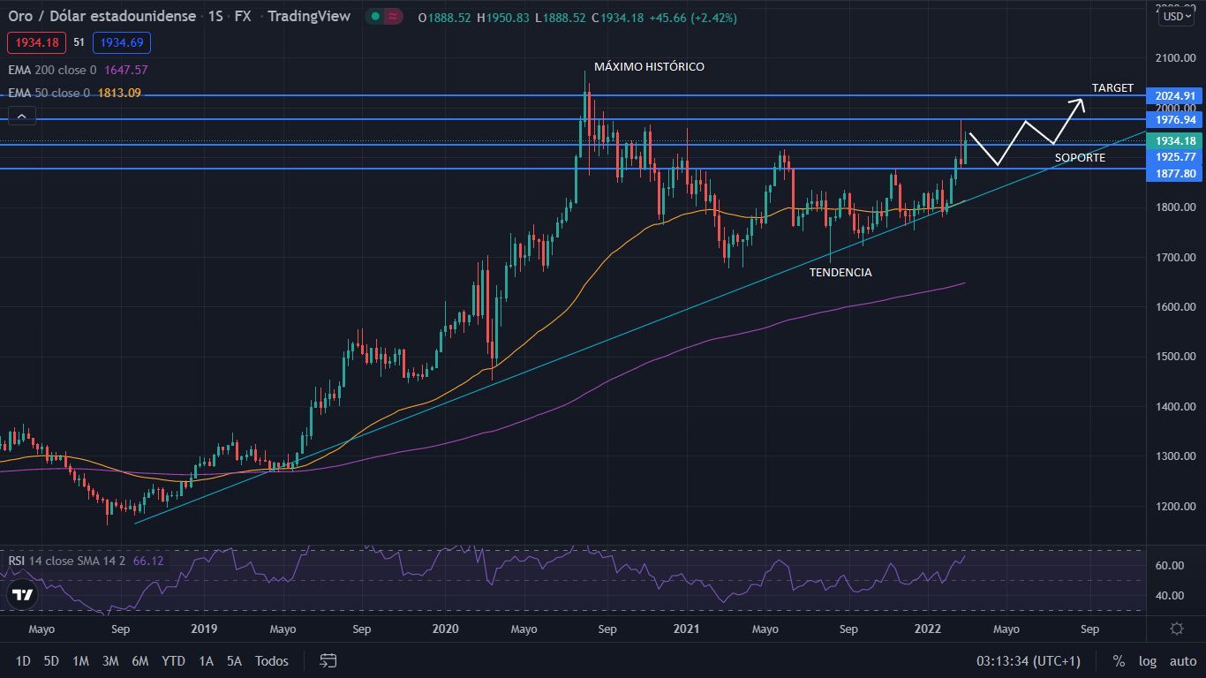
Task: Click the green market status dot
Action: (x=376, y=17)
